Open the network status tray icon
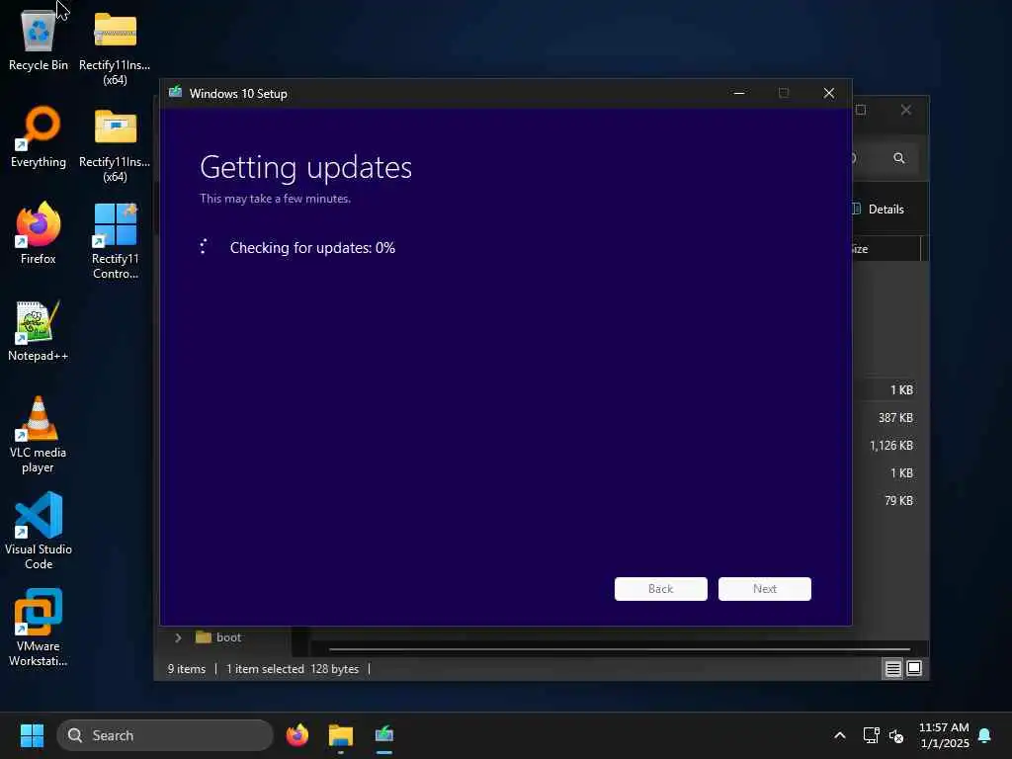The image size is (1012, 759). (871, 735)
